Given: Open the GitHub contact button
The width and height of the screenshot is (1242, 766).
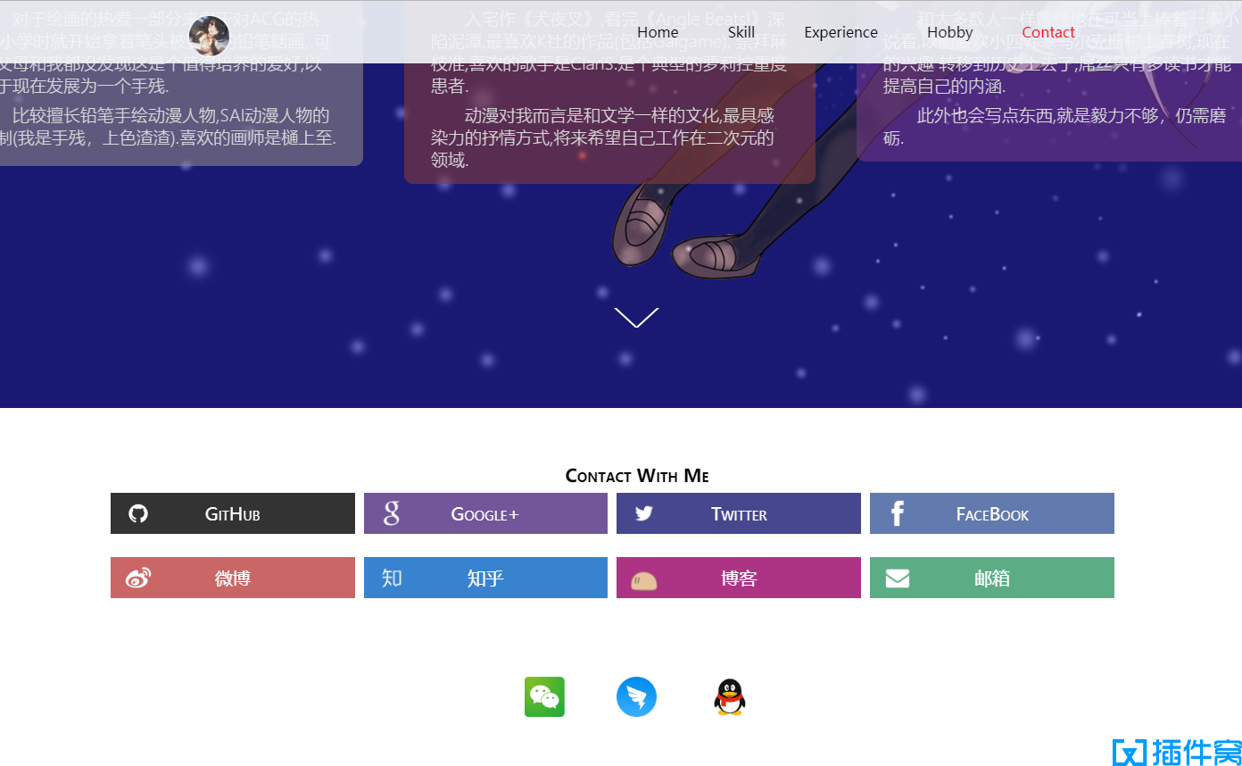Looking at the screenshot, I should [233, 513].
